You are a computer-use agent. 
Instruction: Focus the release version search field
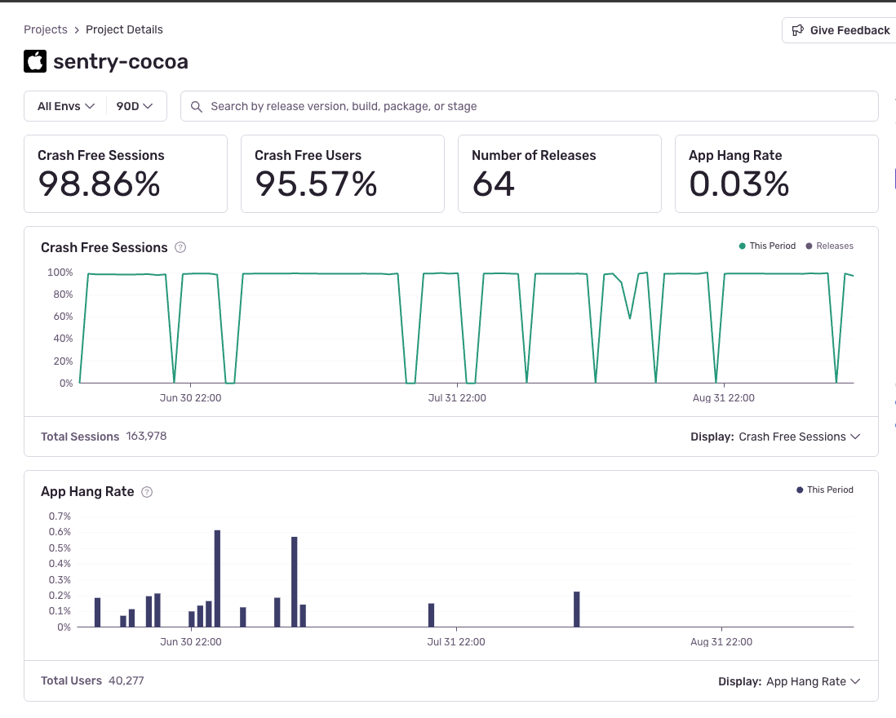point(539,106)
